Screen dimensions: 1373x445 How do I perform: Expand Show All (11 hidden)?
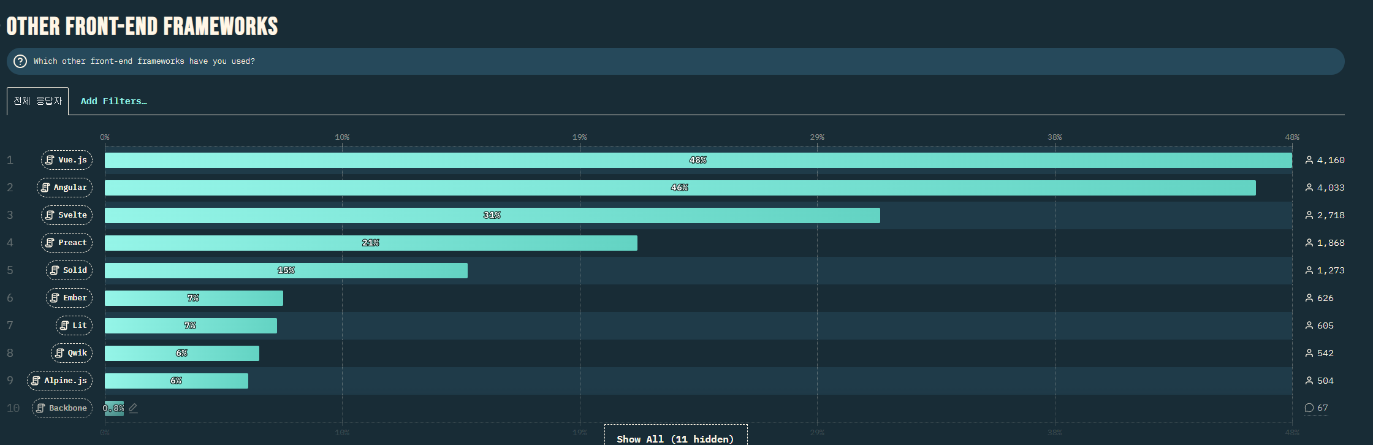tap(675, 436)
